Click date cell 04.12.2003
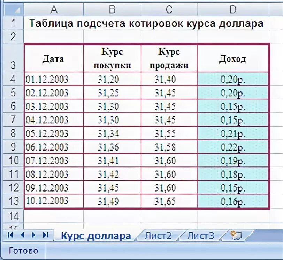 [54, 120]
